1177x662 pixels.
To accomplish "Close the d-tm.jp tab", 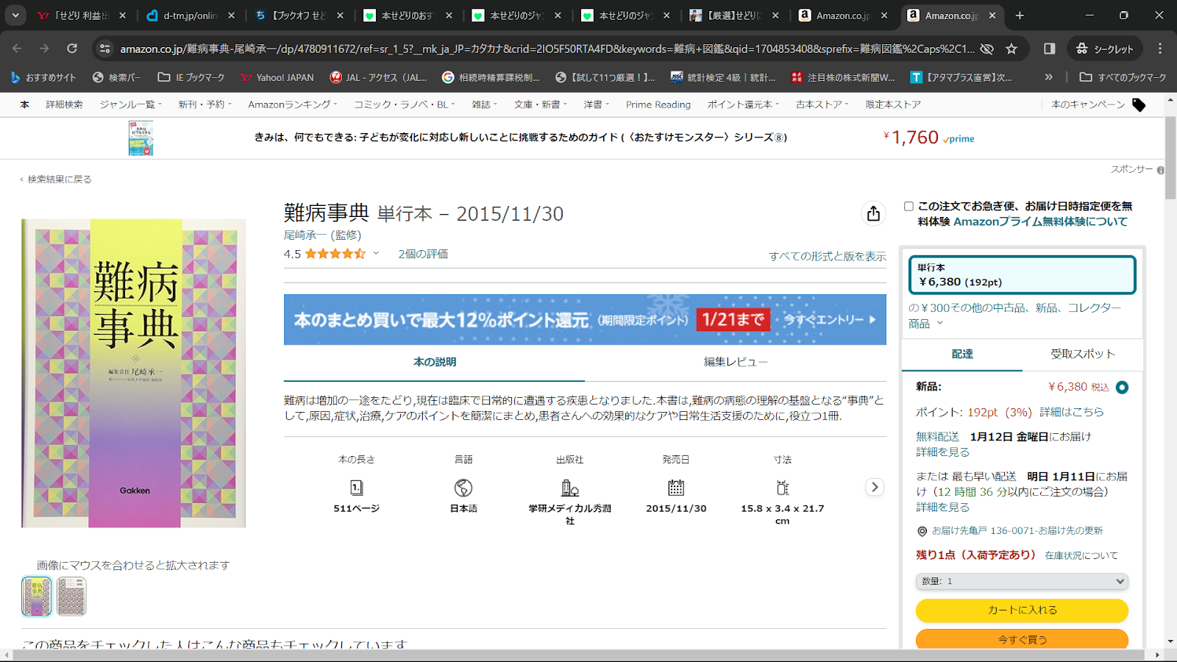I will 231,15.
